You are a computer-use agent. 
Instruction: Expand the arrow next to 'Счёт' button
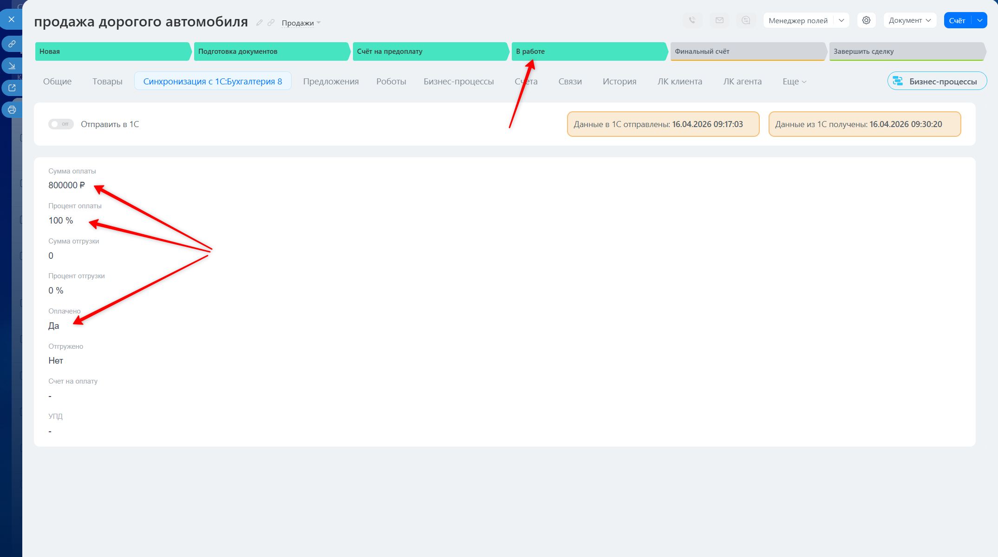(x=979, y=20)
